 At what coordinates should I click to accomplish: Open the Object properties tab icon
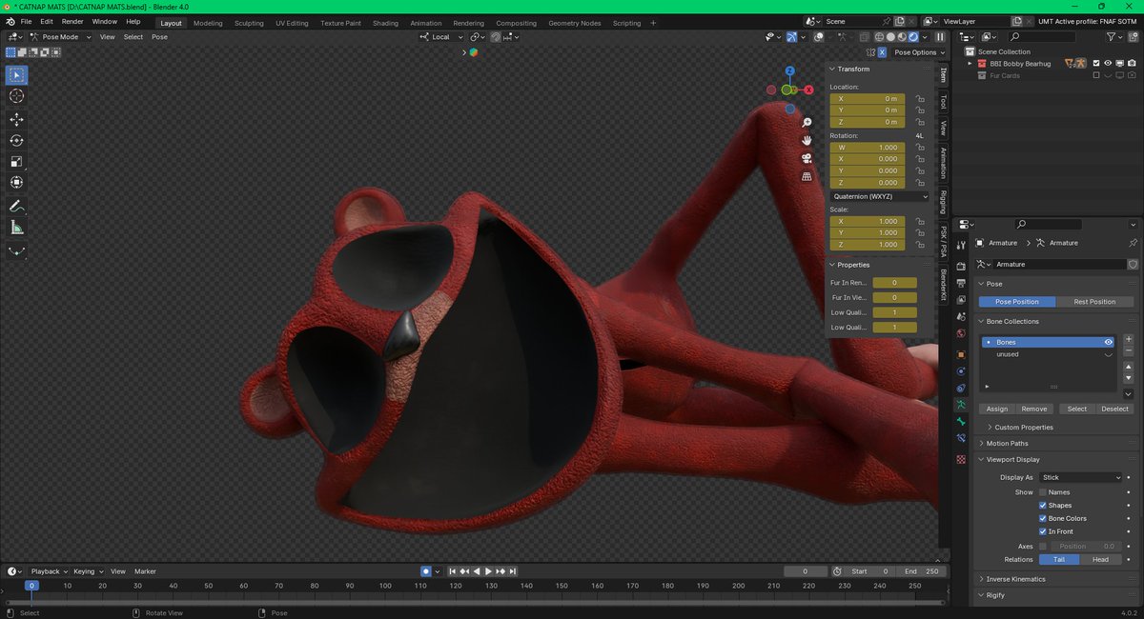[961, 354]
